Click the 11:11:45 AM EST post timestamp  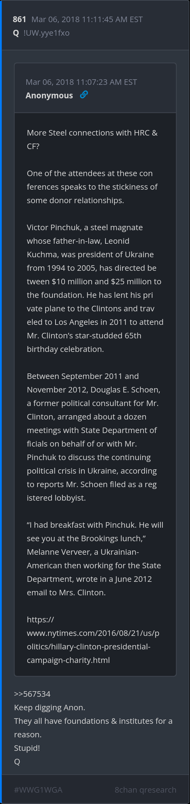point(87,19)
